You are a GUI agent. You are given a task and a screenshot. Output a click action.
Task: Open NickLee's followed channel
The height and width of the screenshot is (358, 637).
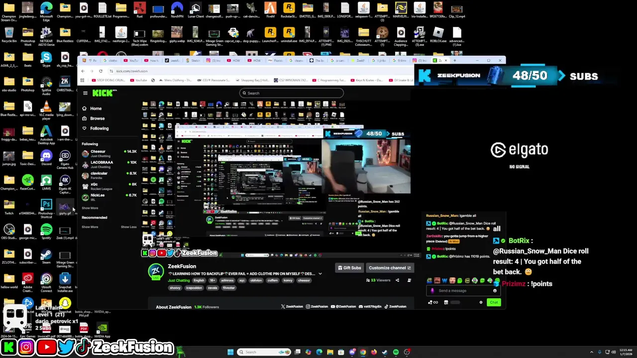pyautogui.click(x=109, y=197)
